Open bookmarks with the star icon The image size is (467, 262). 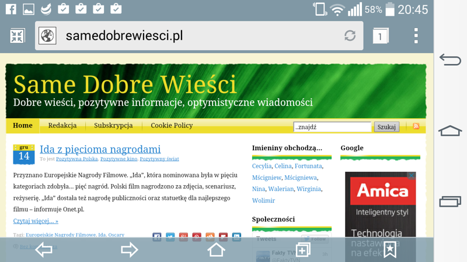coord(389,250)
